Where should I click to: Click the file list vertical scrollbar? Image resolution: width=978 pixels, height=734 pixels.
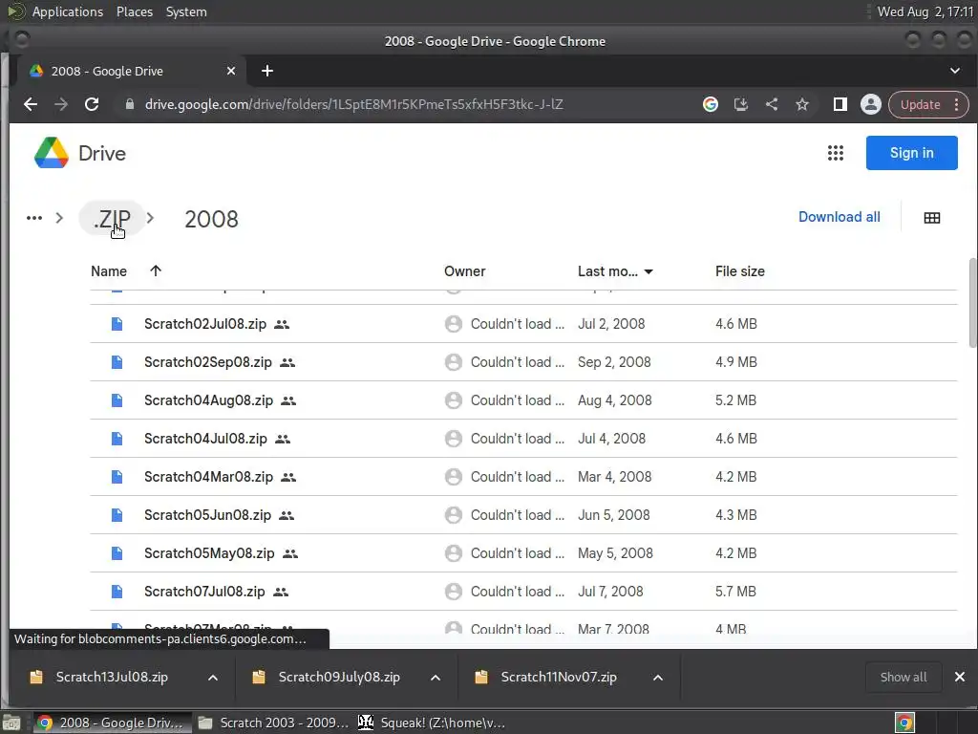point(971,303)
